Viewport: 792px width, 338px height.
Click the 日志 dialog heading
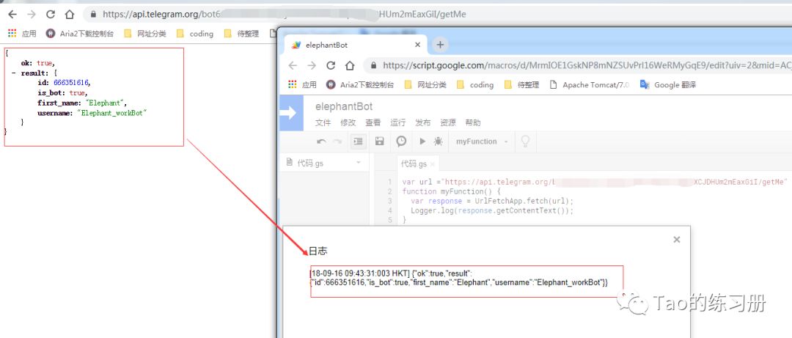click(318, 251)
